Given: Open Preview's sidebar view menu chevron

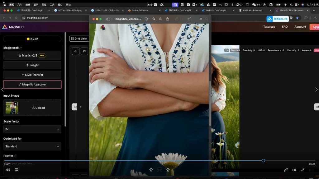Looking at the screenshot, I should click(112, 19).
